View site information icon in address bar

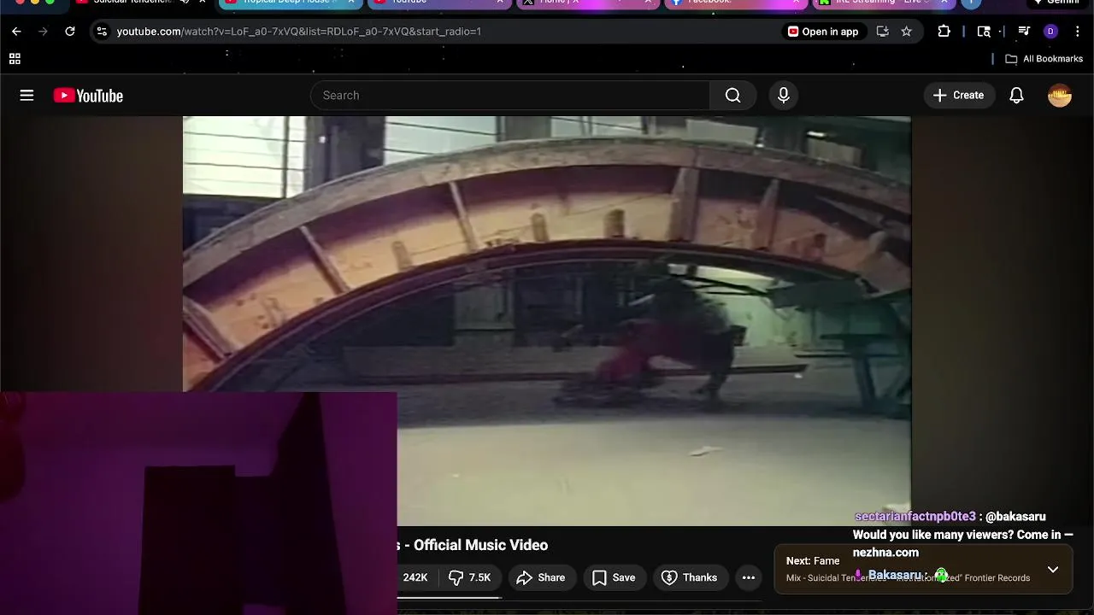(x=101, y=32)
